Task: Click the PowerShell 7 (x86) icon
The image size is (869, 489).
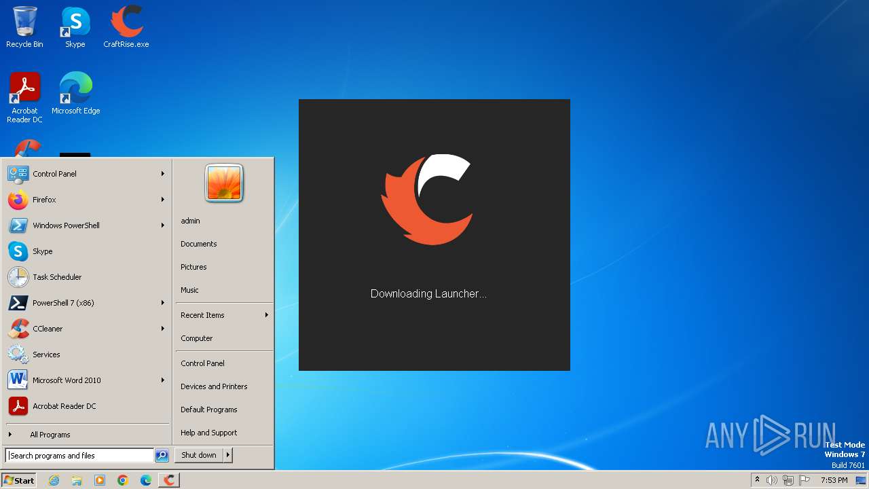Action: coord(18,303)
